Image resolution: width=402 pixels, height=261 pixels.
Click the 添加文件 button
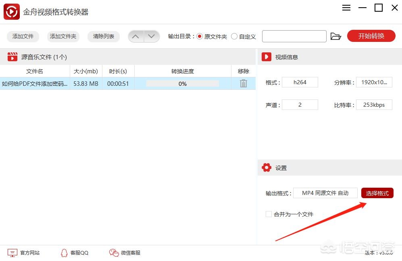tap(23, 36)
